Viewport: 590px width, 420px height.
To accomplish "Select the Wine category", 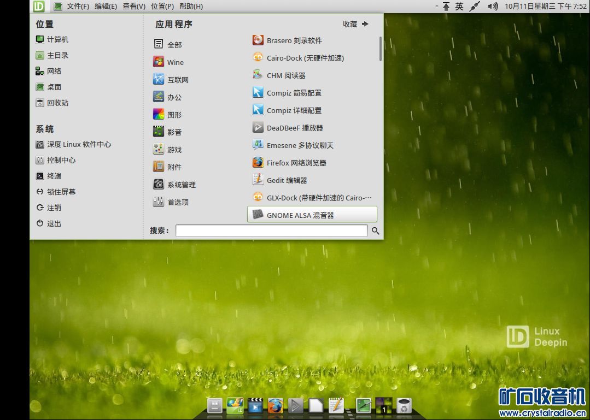I will (x=168, y=62).
